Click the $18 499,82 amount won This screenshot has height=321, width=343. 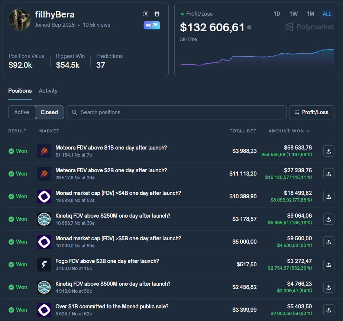(x=298, y=193)
